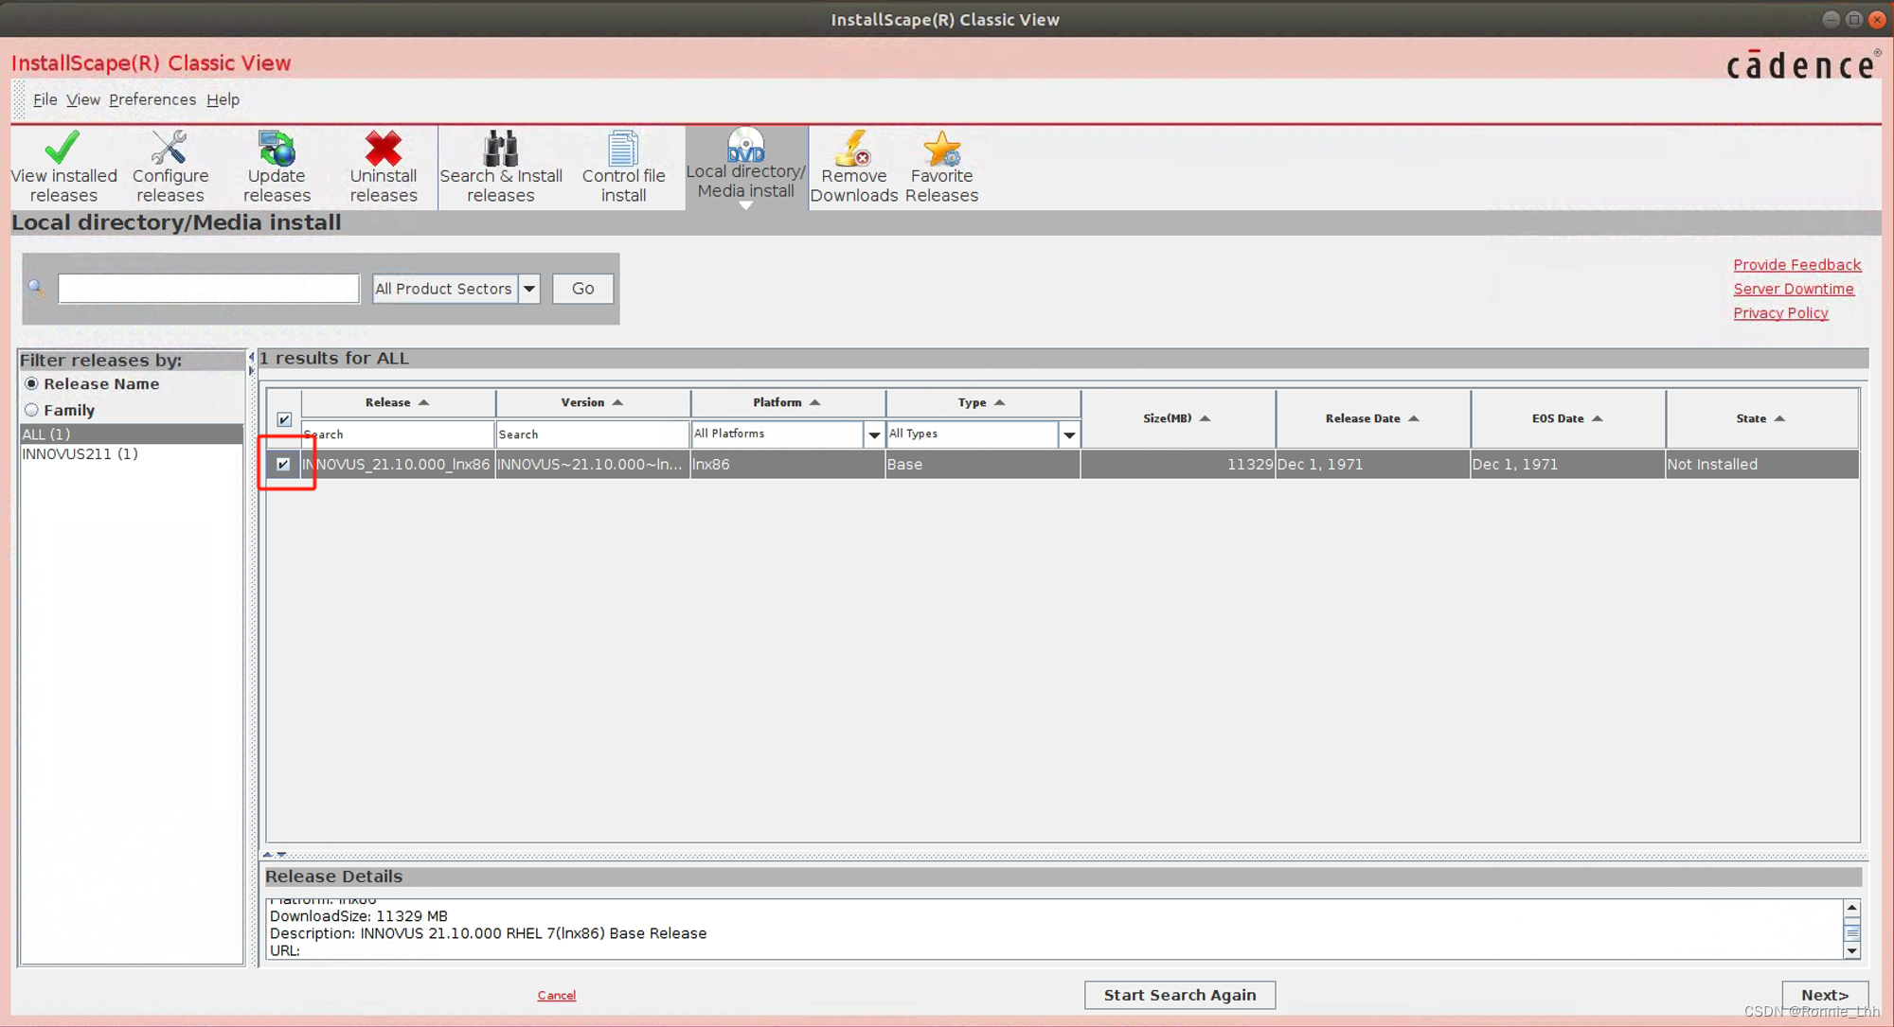
Task: Focus the Release column search field
Action: (398, 434)
